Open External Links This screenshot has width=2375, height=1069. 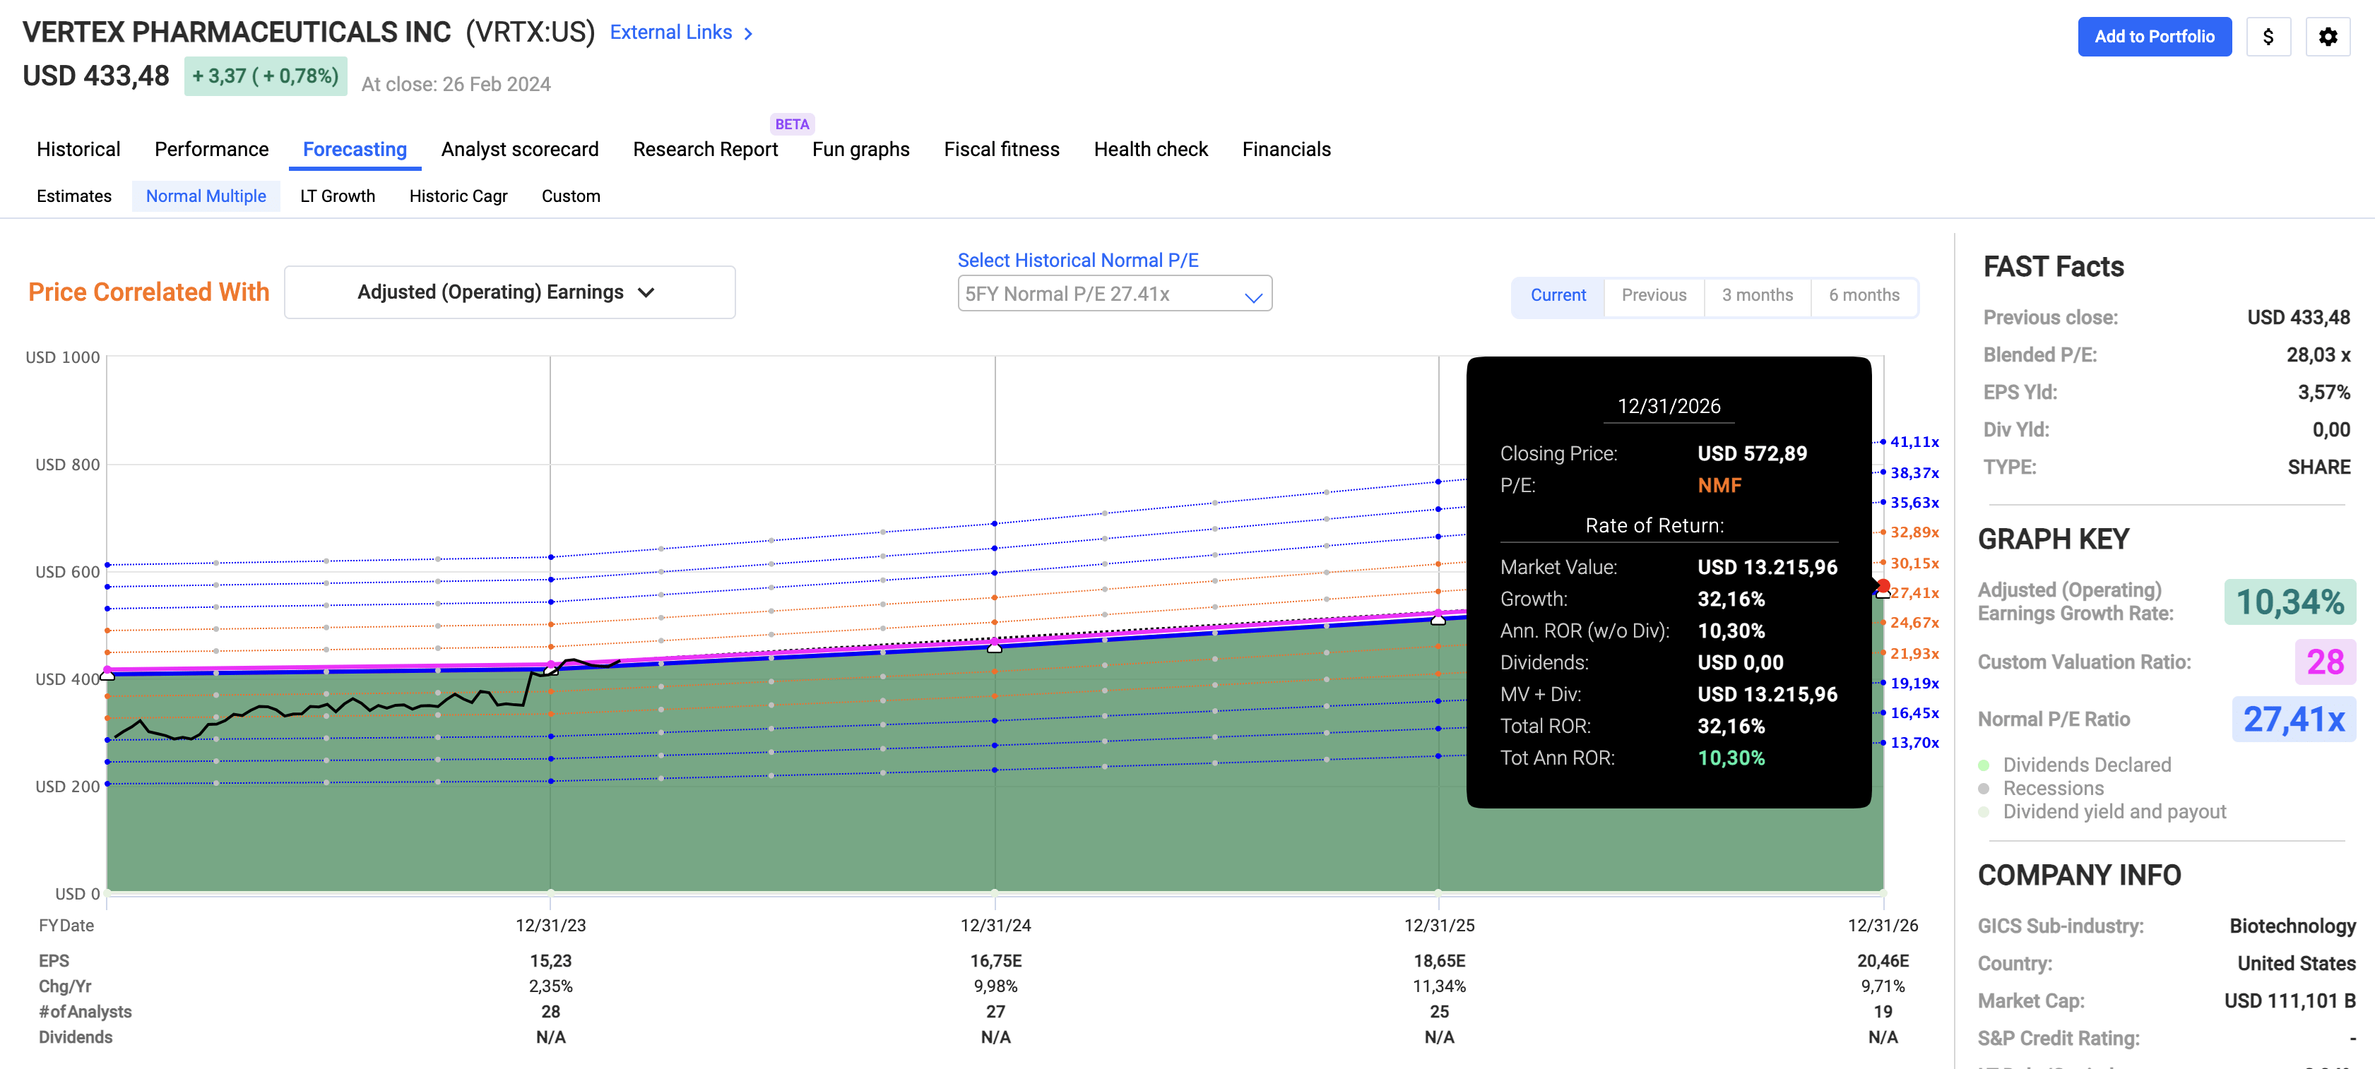(671, 32)
